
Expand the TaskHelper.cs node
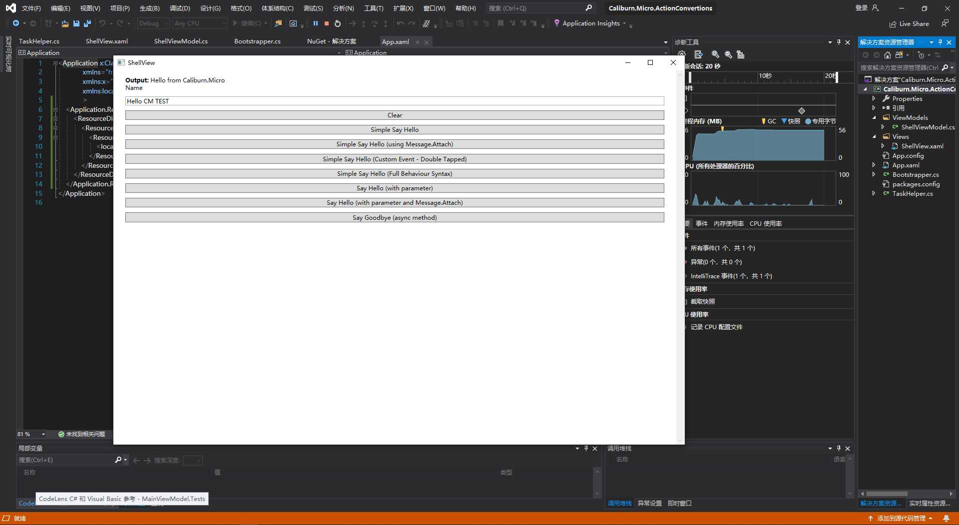point(874,193)
